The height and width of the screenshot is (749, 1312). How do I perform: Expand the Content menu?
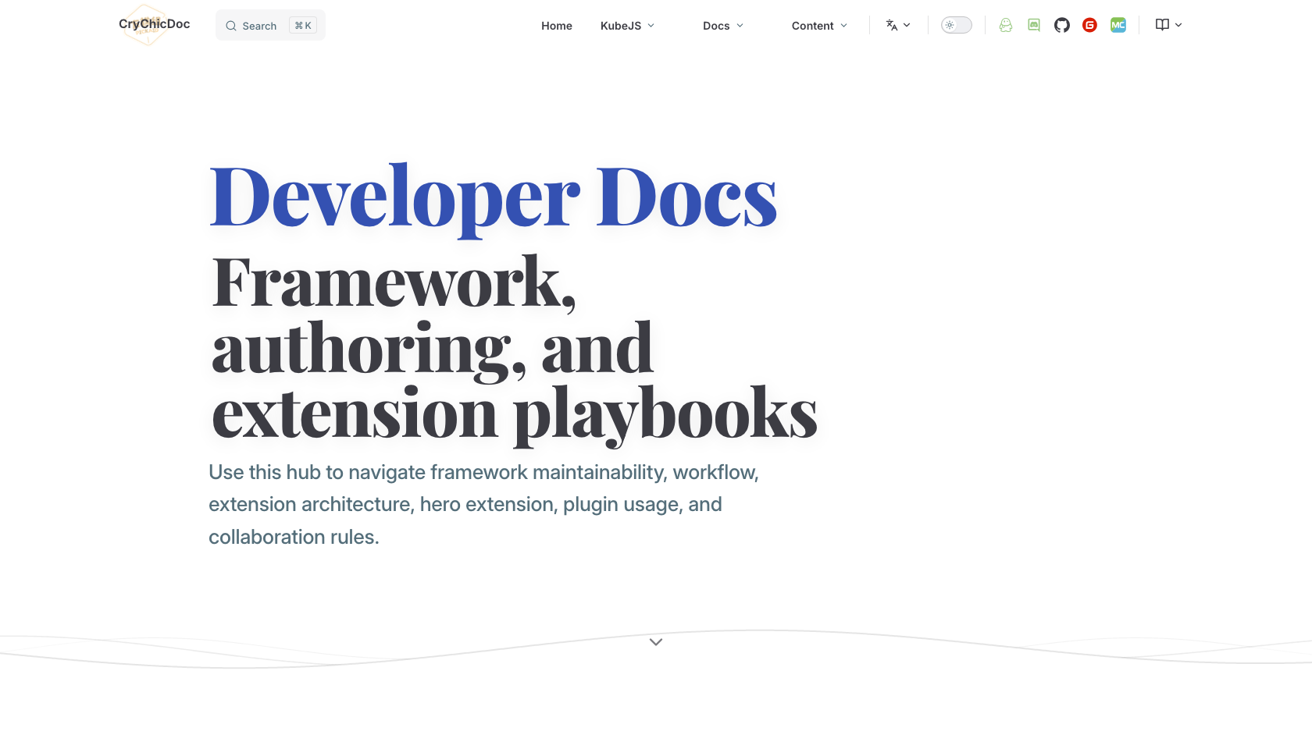(x=818, y=26)
